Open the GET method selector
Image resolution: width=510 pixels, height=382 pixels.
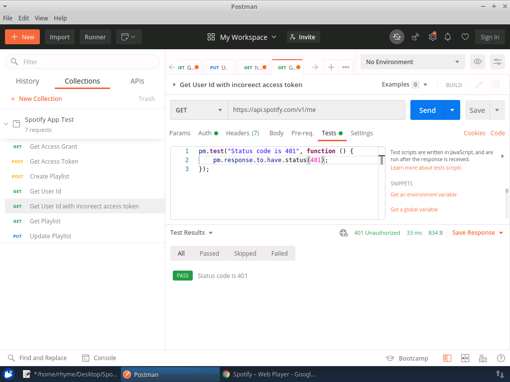[199, 110]
